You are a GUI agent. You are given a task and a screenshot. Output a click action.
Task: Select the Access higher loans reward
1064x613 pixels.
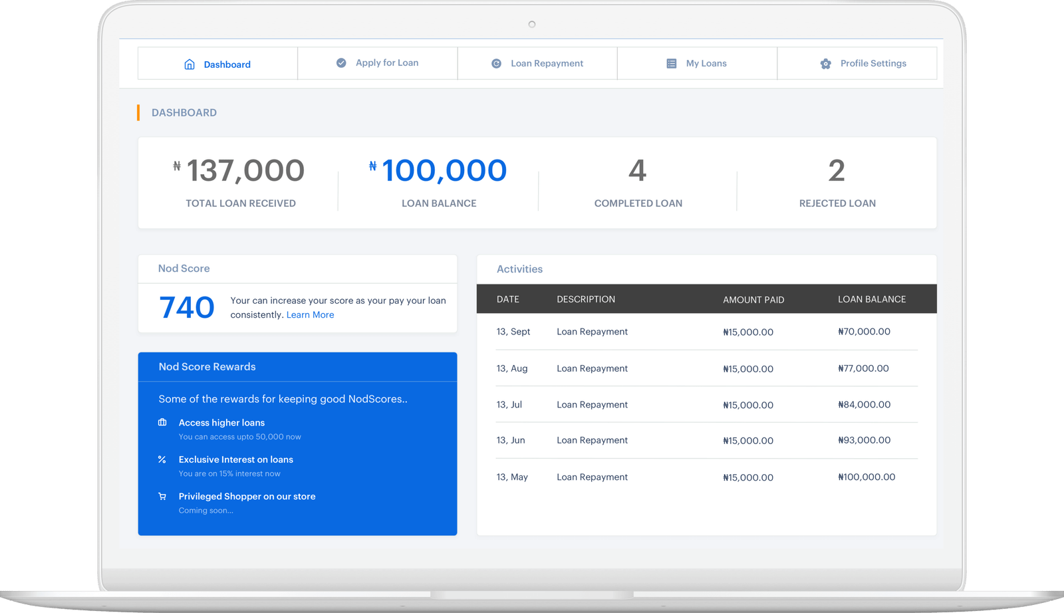tap(221, 423)
